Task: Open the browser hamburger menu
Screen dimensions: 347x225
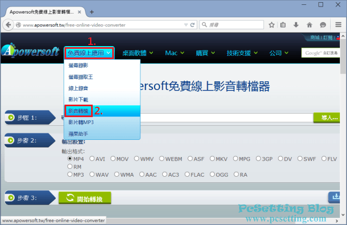Action: click(338, 25)
